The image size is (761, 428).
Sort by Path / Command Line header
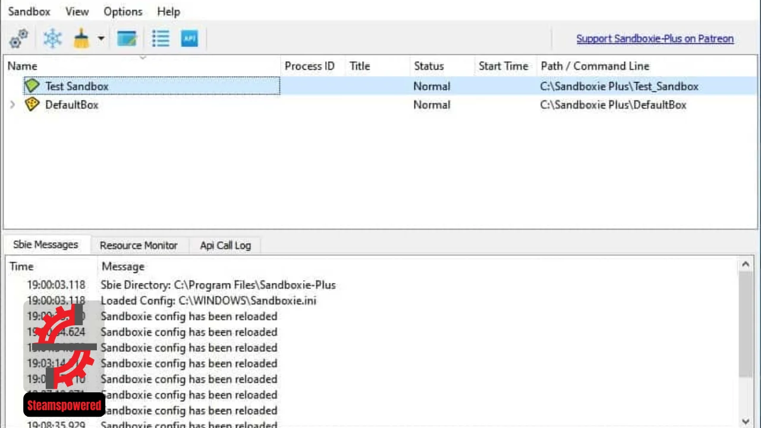647,66
